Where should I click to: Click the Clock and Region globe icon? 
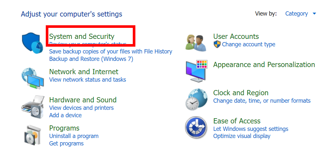coord(196,99)
